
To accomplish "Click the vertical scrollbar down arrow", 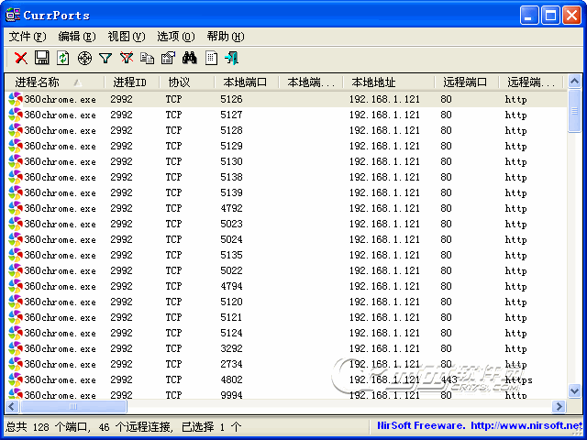I will point(574,390).
